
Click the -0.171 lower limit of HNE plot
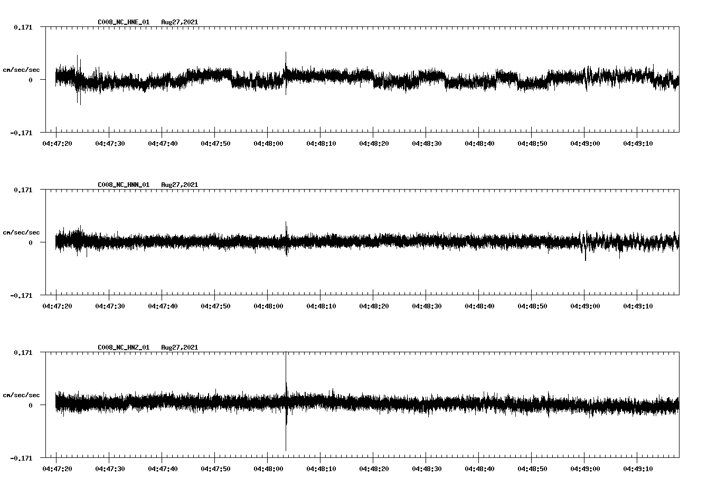point(21,133)
